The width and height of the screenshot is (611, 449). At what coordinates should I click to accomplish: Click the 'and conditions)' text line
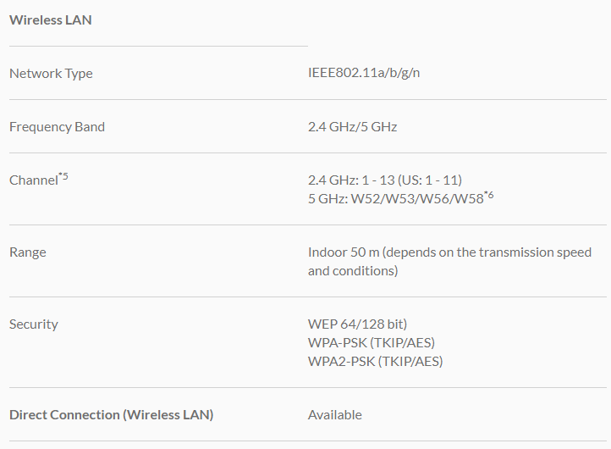(353, 271)
